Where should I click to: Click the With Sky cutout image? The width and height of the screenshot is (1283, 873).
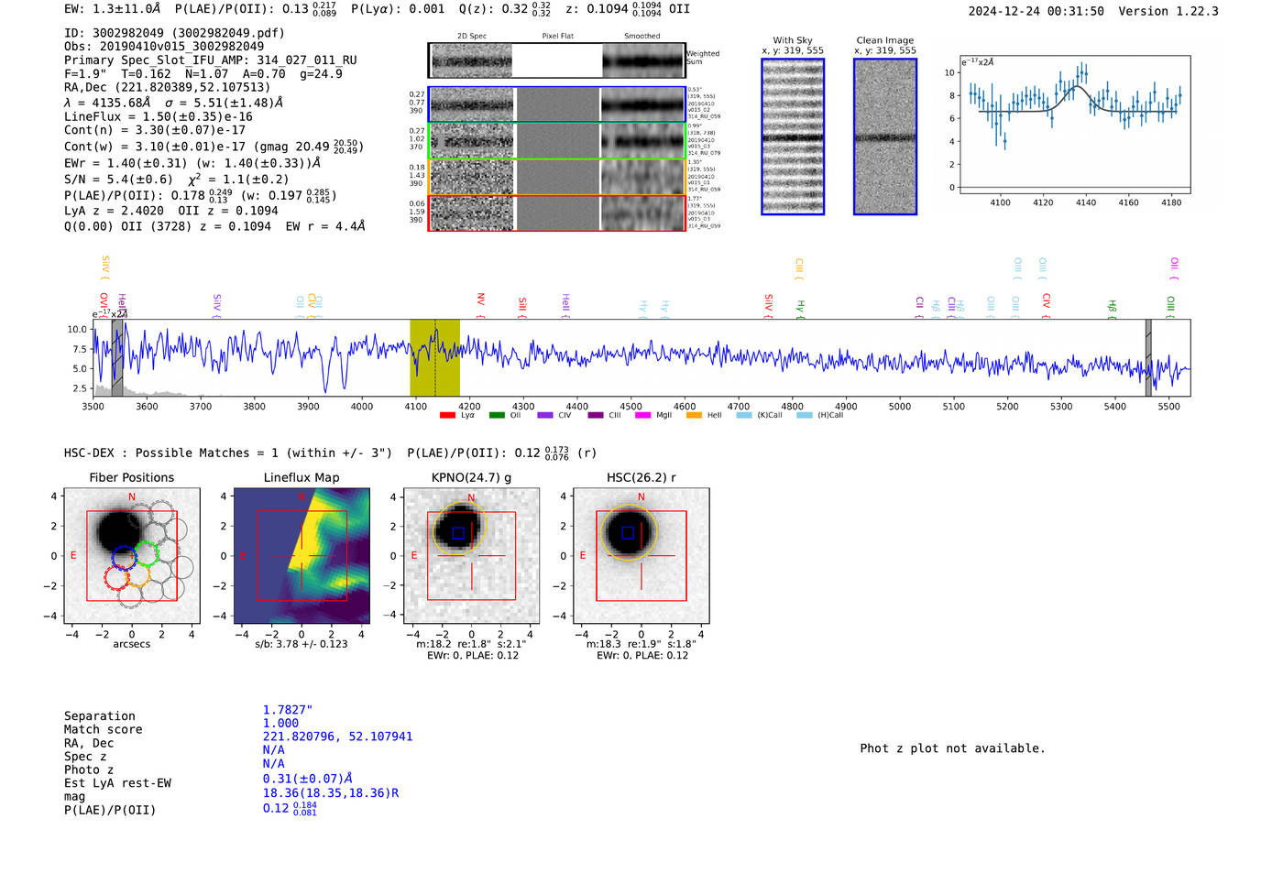coord(793,136)
